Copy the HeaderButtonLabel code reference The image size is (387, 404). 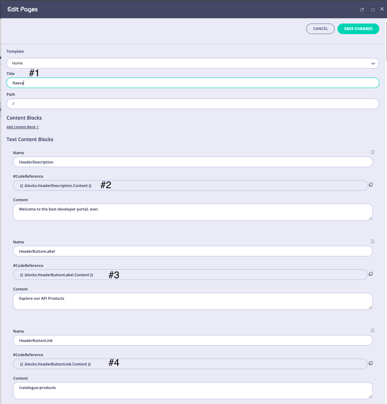click(370, 274)
